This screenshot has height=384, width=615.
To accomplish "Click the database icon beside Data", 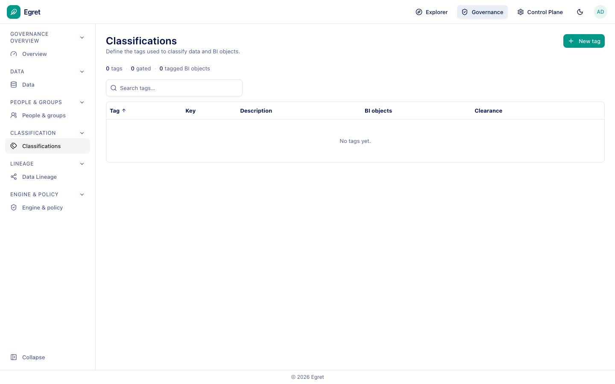I will tap(14, 85).
